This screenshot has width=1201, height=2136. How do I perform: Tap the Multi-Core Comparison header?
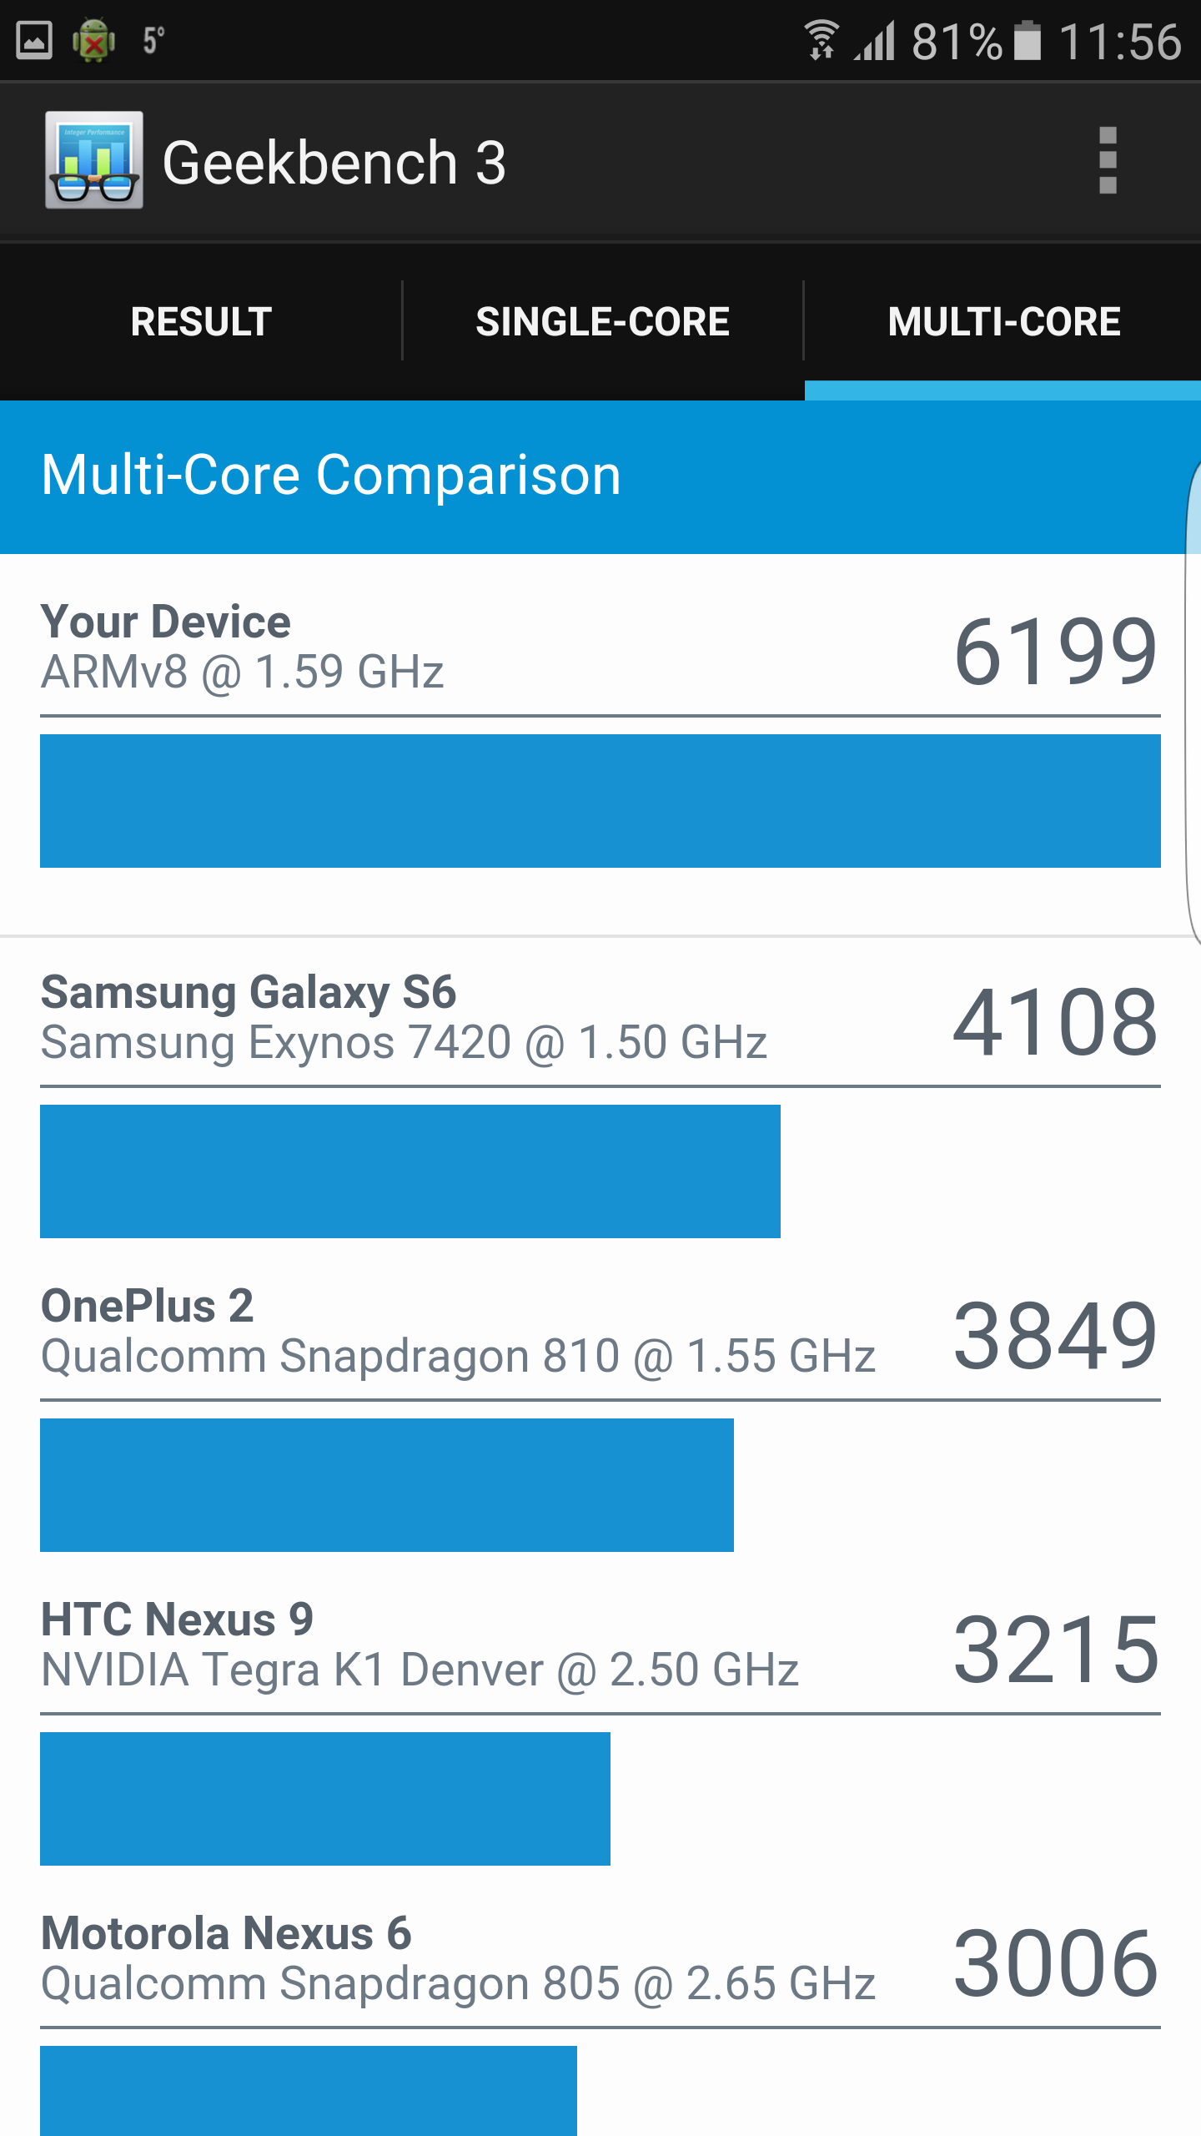[331, 476]
